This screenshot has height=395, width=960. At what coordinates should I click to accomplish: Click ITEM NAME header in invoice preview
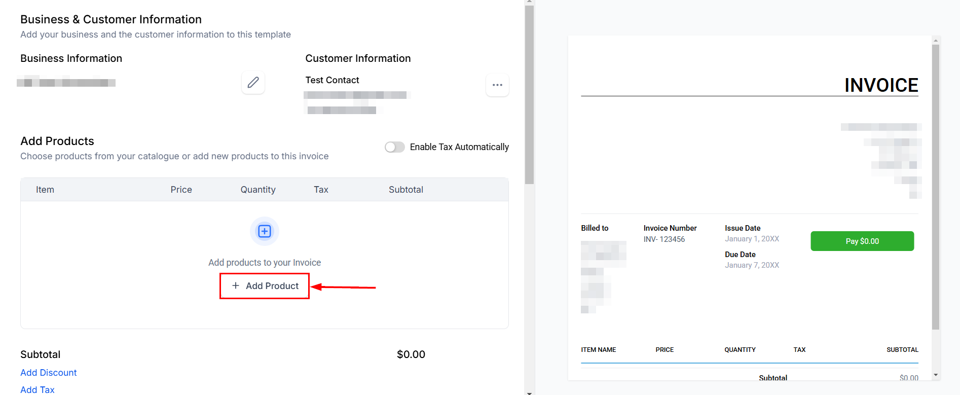(598, 350)
